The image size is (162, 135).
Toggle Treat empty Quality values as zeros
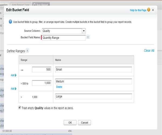tap(19, 108)
